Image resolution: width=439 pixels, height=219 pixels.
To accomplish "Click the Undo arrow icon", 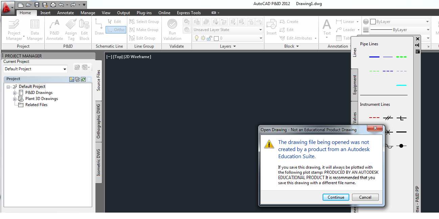I will (61, 5).
